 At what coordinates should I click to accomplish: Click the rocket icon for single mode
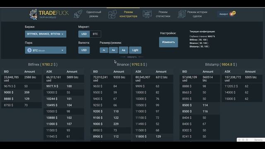tap(78, 14)
